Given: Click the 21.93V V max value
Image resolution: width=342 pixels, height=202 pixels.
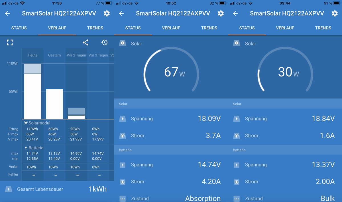Looking at the screenshot, I should click(x=76, y=139).
